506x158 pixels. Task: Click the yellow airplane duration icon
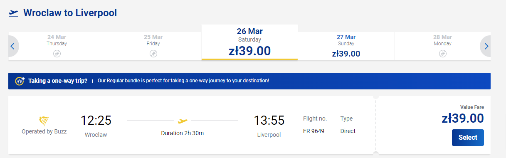click(183, 121)
